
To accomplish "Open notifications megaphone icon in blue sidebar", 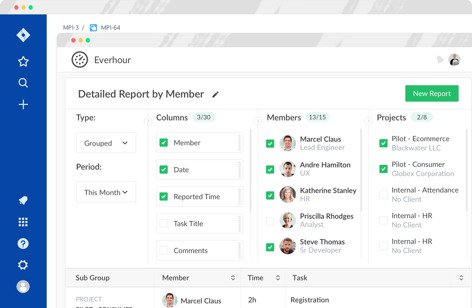I will click(23, 201).
